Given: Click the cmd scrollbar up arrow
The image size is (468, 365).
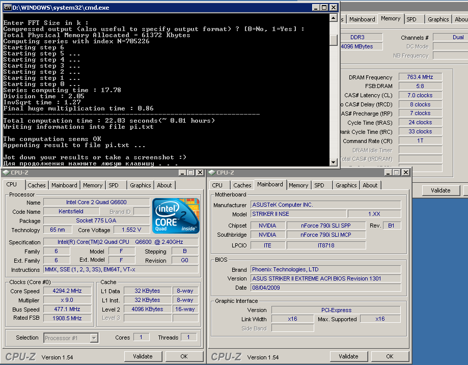Looking at the screenshot, I should point(334,18).
